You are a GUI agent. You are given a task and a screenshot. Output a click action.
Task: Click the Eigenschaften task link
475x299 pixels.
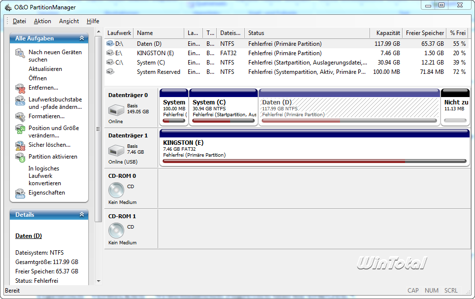(x=47, y=193)
